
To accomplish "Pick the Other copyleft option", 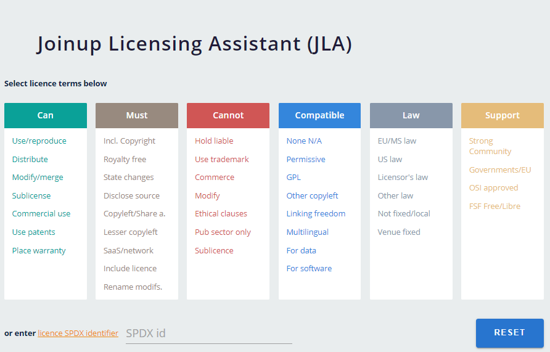I will click(312, 195).
